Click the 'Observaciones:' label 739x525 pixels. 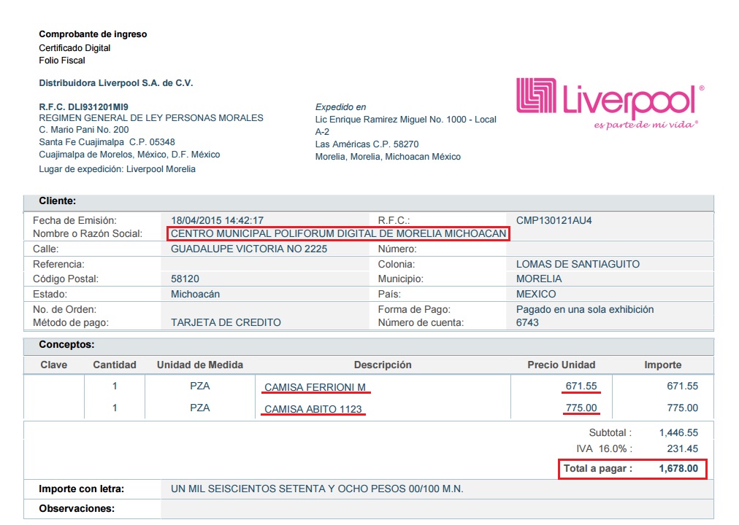click(x=77, y=508)
